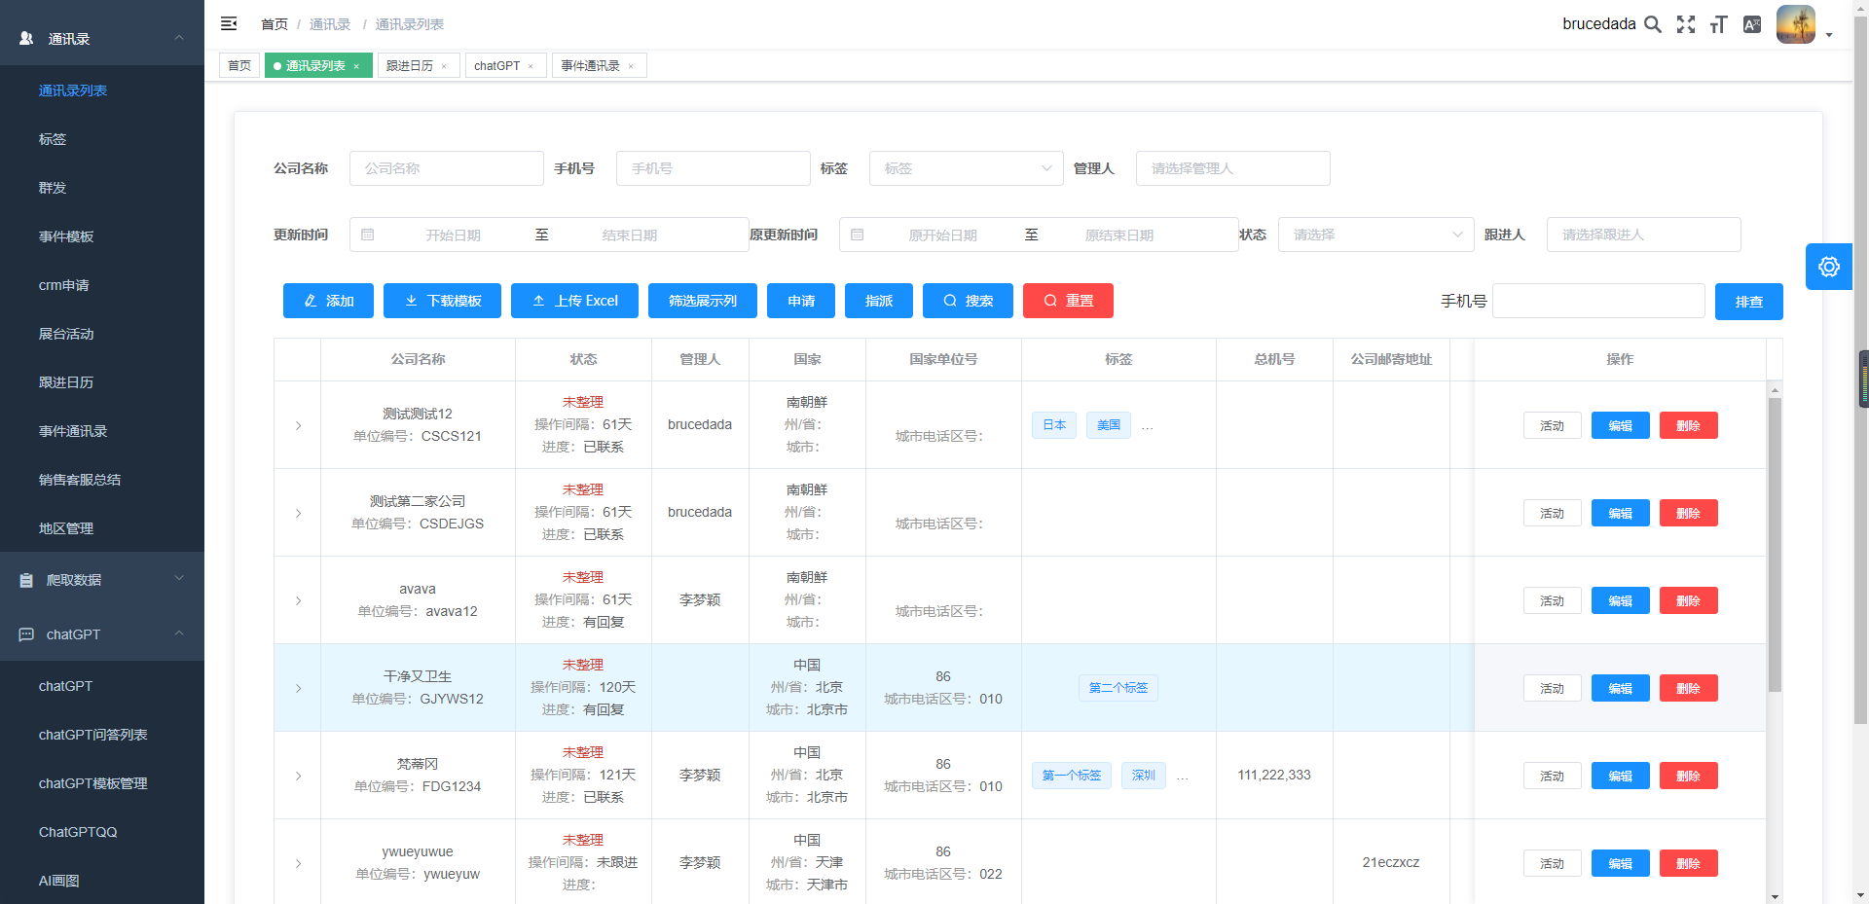Click 删除 for the avava row
This screenshot has width=1869, height=904.
point(1689,600)
